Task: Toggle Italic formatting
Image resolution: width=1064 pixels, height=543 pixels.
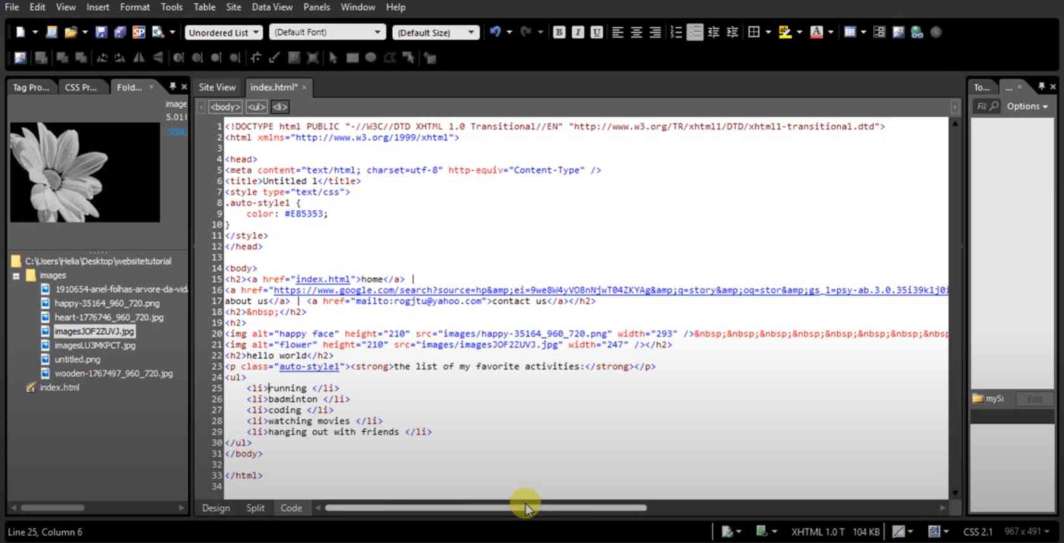Action: (578, 32)
